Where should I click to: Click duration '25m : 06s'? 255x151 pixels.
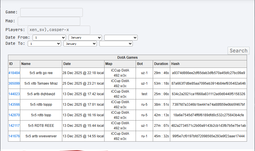tap(162, 94)
